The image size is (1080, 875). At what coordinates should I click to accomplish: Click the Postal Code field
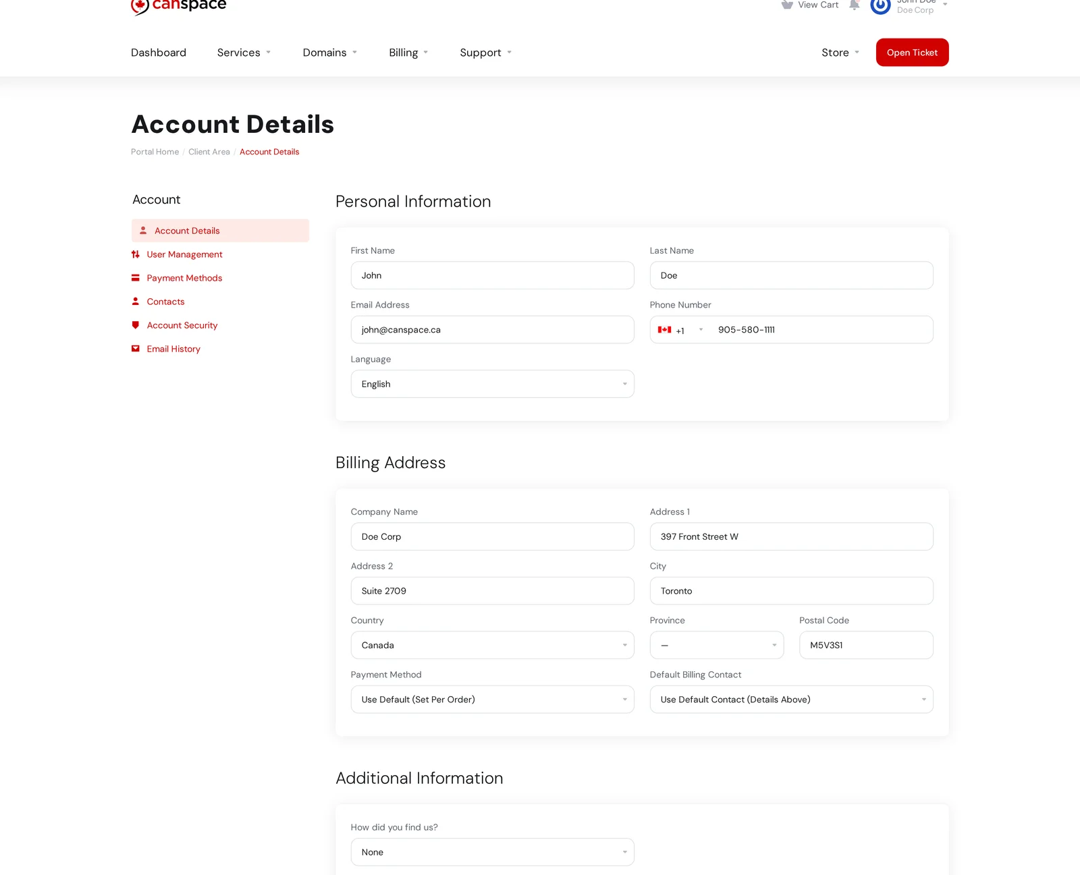[866, 645]
